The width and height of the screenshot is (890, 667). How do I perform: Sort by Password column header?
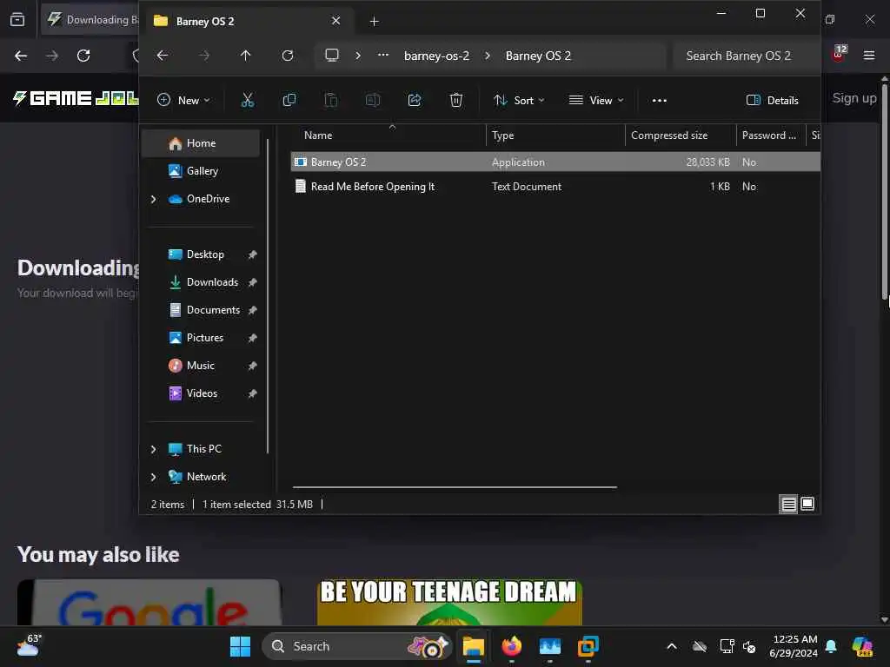pyautogui.click(x=771, y=135)
